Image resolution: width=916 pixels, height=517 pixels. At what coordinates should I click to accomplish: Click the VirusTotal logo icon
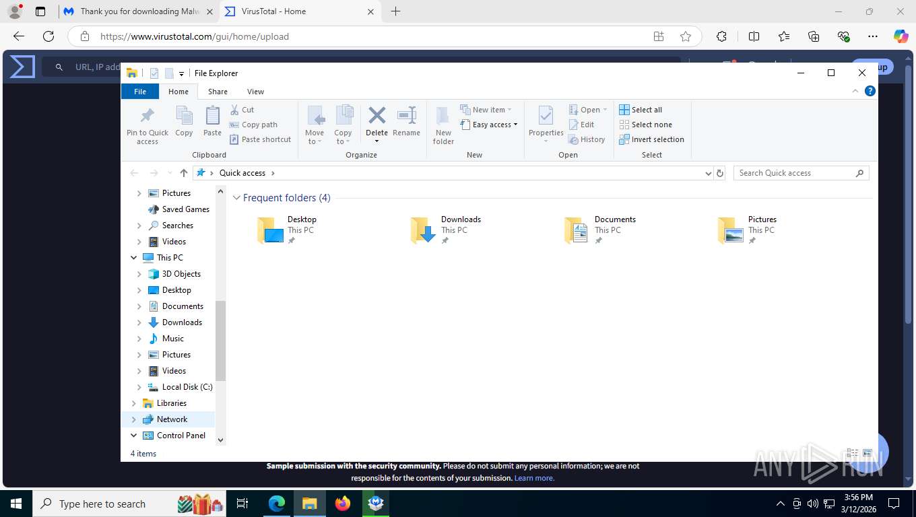point(22,67)
